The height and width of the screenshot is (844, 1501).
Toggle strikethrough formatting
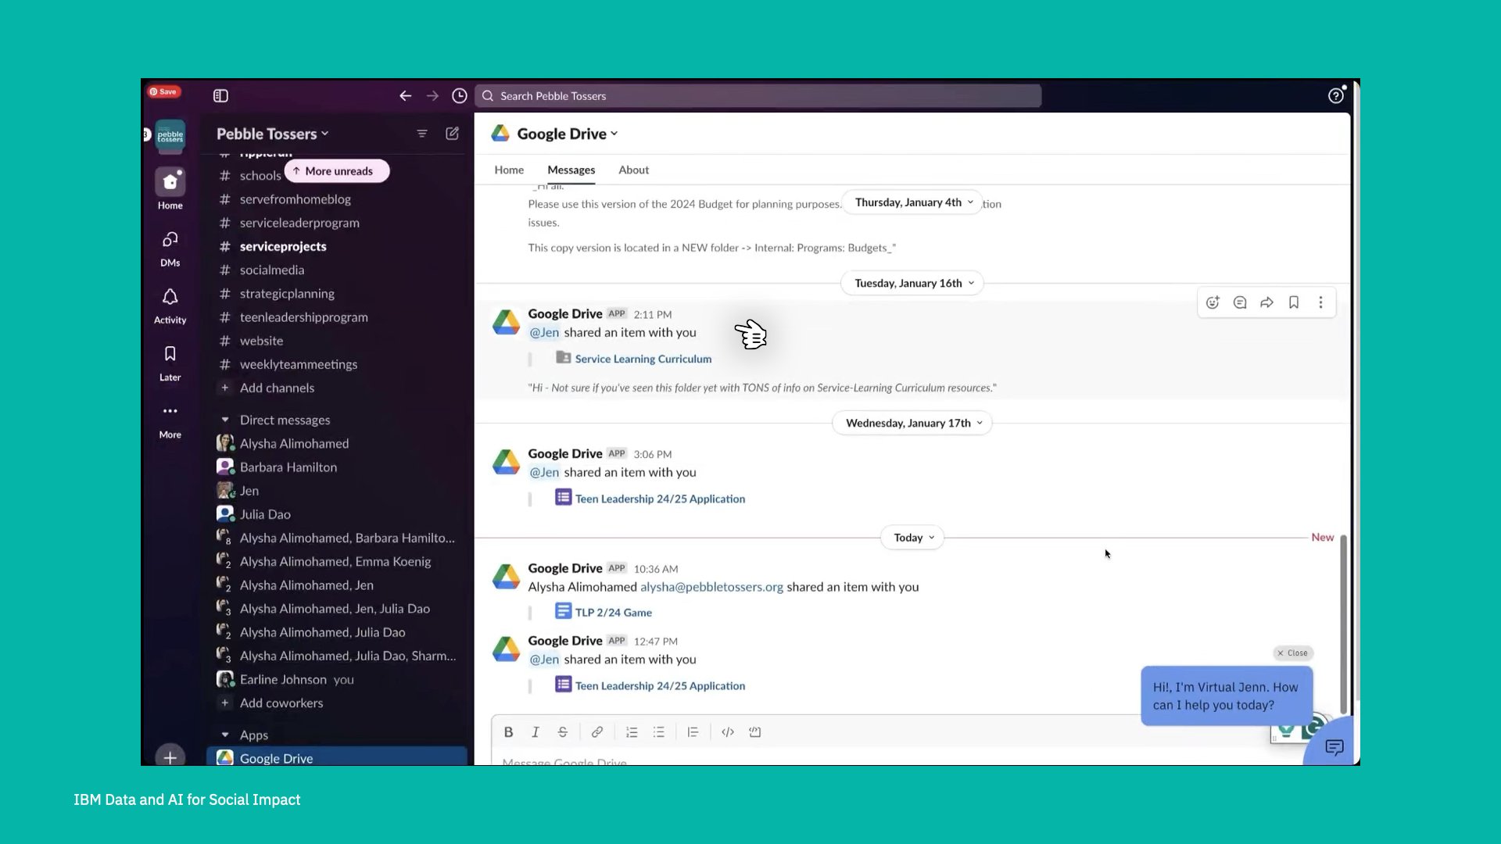point(563,732)
